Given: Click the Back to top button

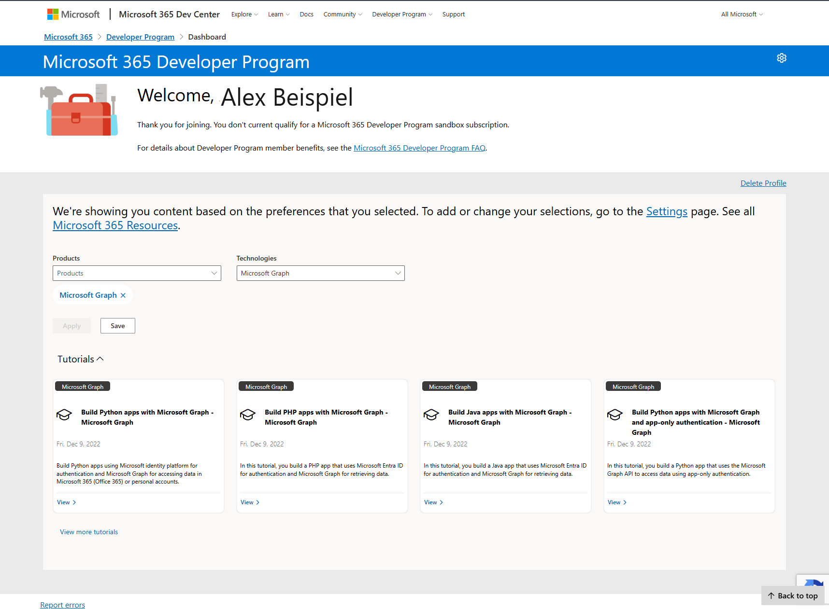Looking at the screenshot, I should [793, 595].
